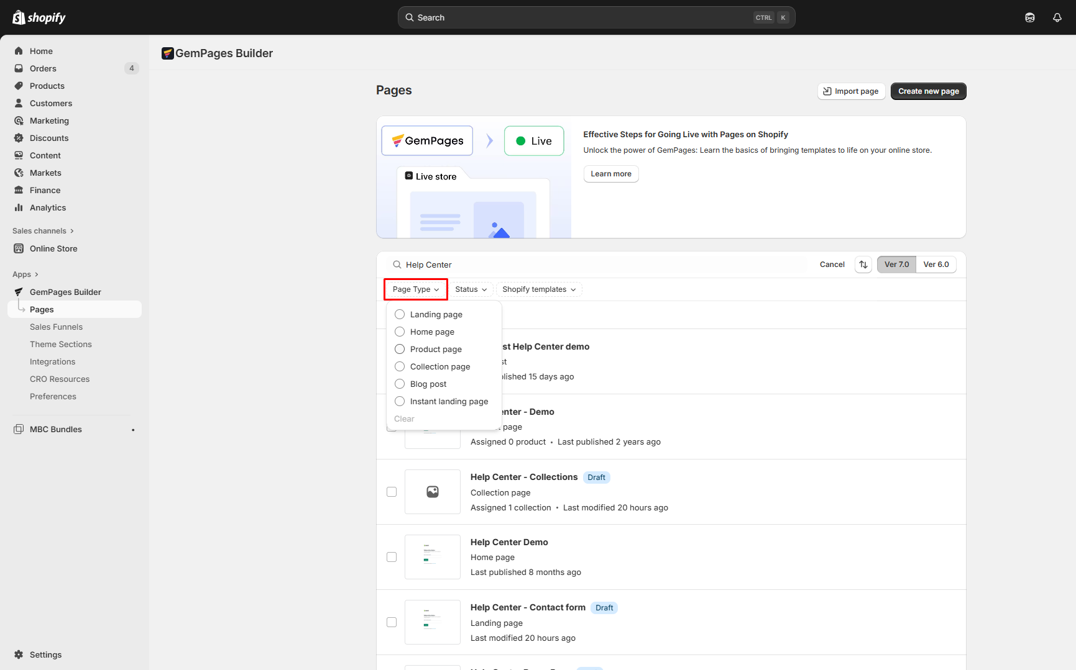Open Sales Funnels submenu item
1076x670 pixels.
56,327
